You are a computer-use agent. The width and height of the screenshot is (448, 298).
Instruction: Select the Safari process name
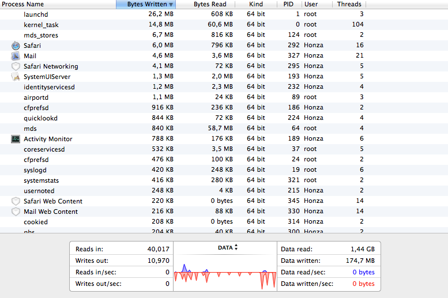[x=32, y=46]
